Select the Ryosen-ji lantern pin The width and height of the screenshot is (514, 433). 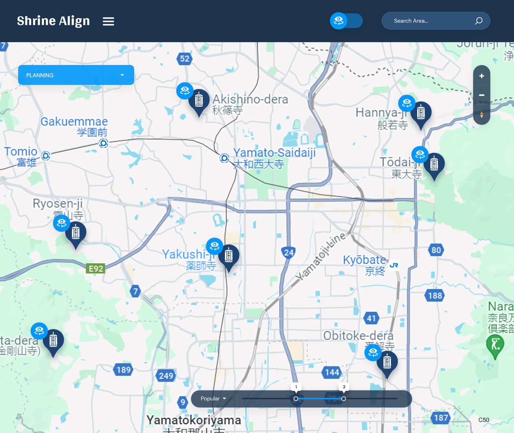pyautogui.click(x=76, y=235)
